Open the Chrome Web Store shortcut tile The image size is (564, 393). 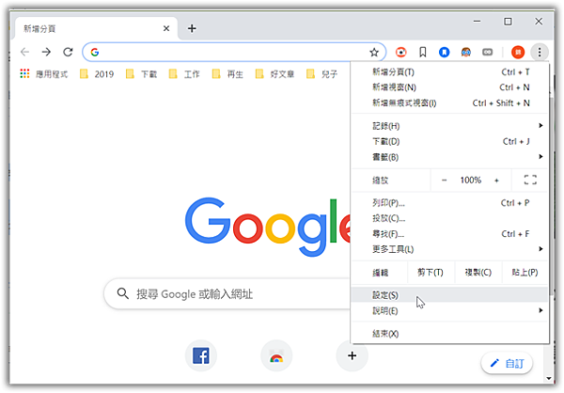click(x=276, y=355)
